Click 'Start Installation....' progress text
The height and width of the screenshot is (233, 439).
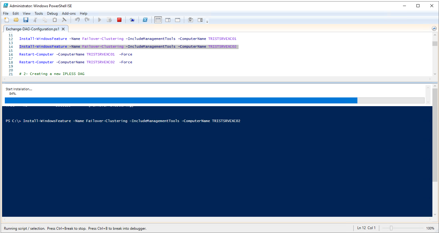coord(19,89)
